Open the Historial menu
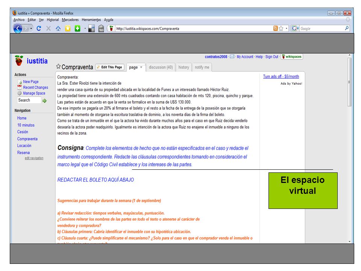 click(53, 20)
